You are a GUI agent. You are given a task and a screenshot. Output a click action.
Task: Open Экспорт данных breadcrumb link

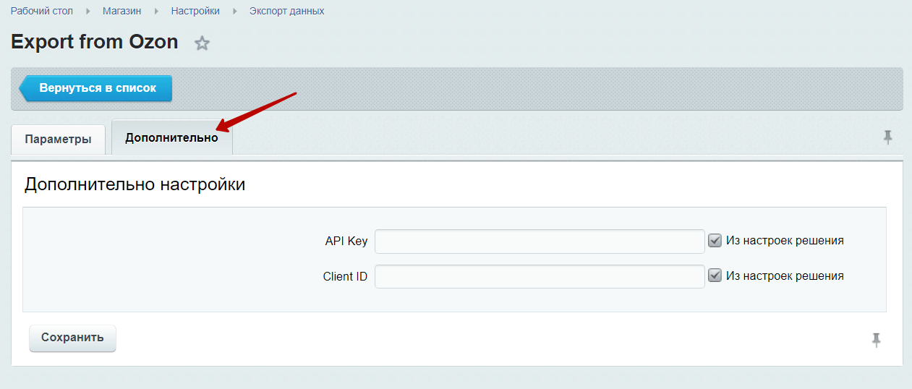point(287,11)
